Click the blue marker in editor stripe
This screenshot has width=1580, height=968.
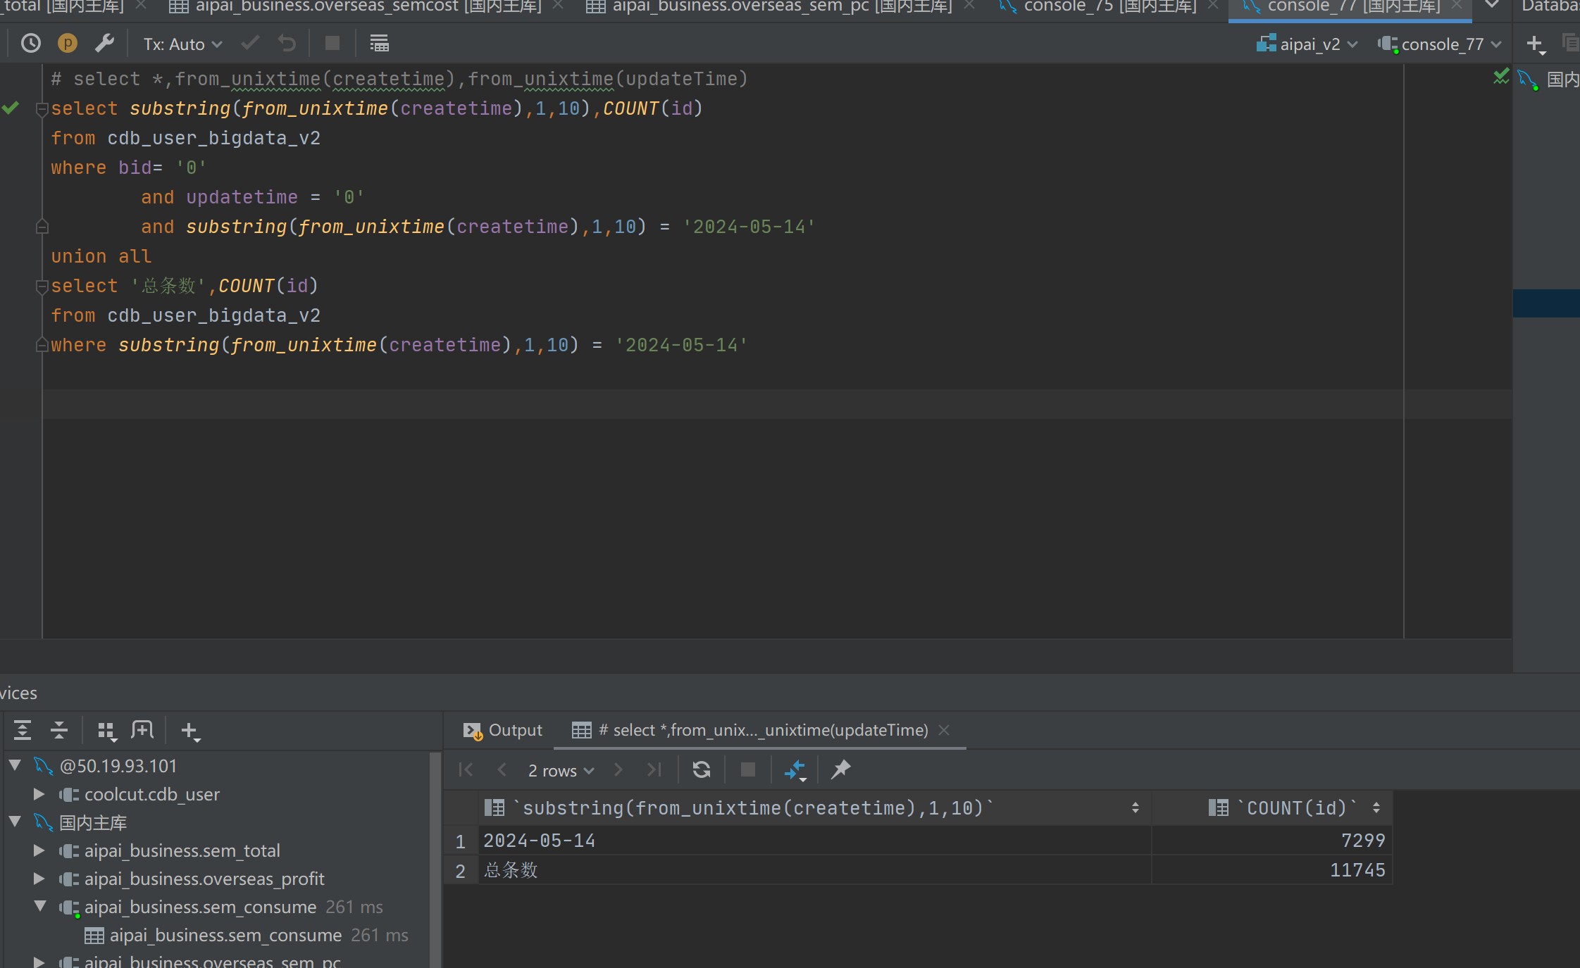click(1546, 303)
